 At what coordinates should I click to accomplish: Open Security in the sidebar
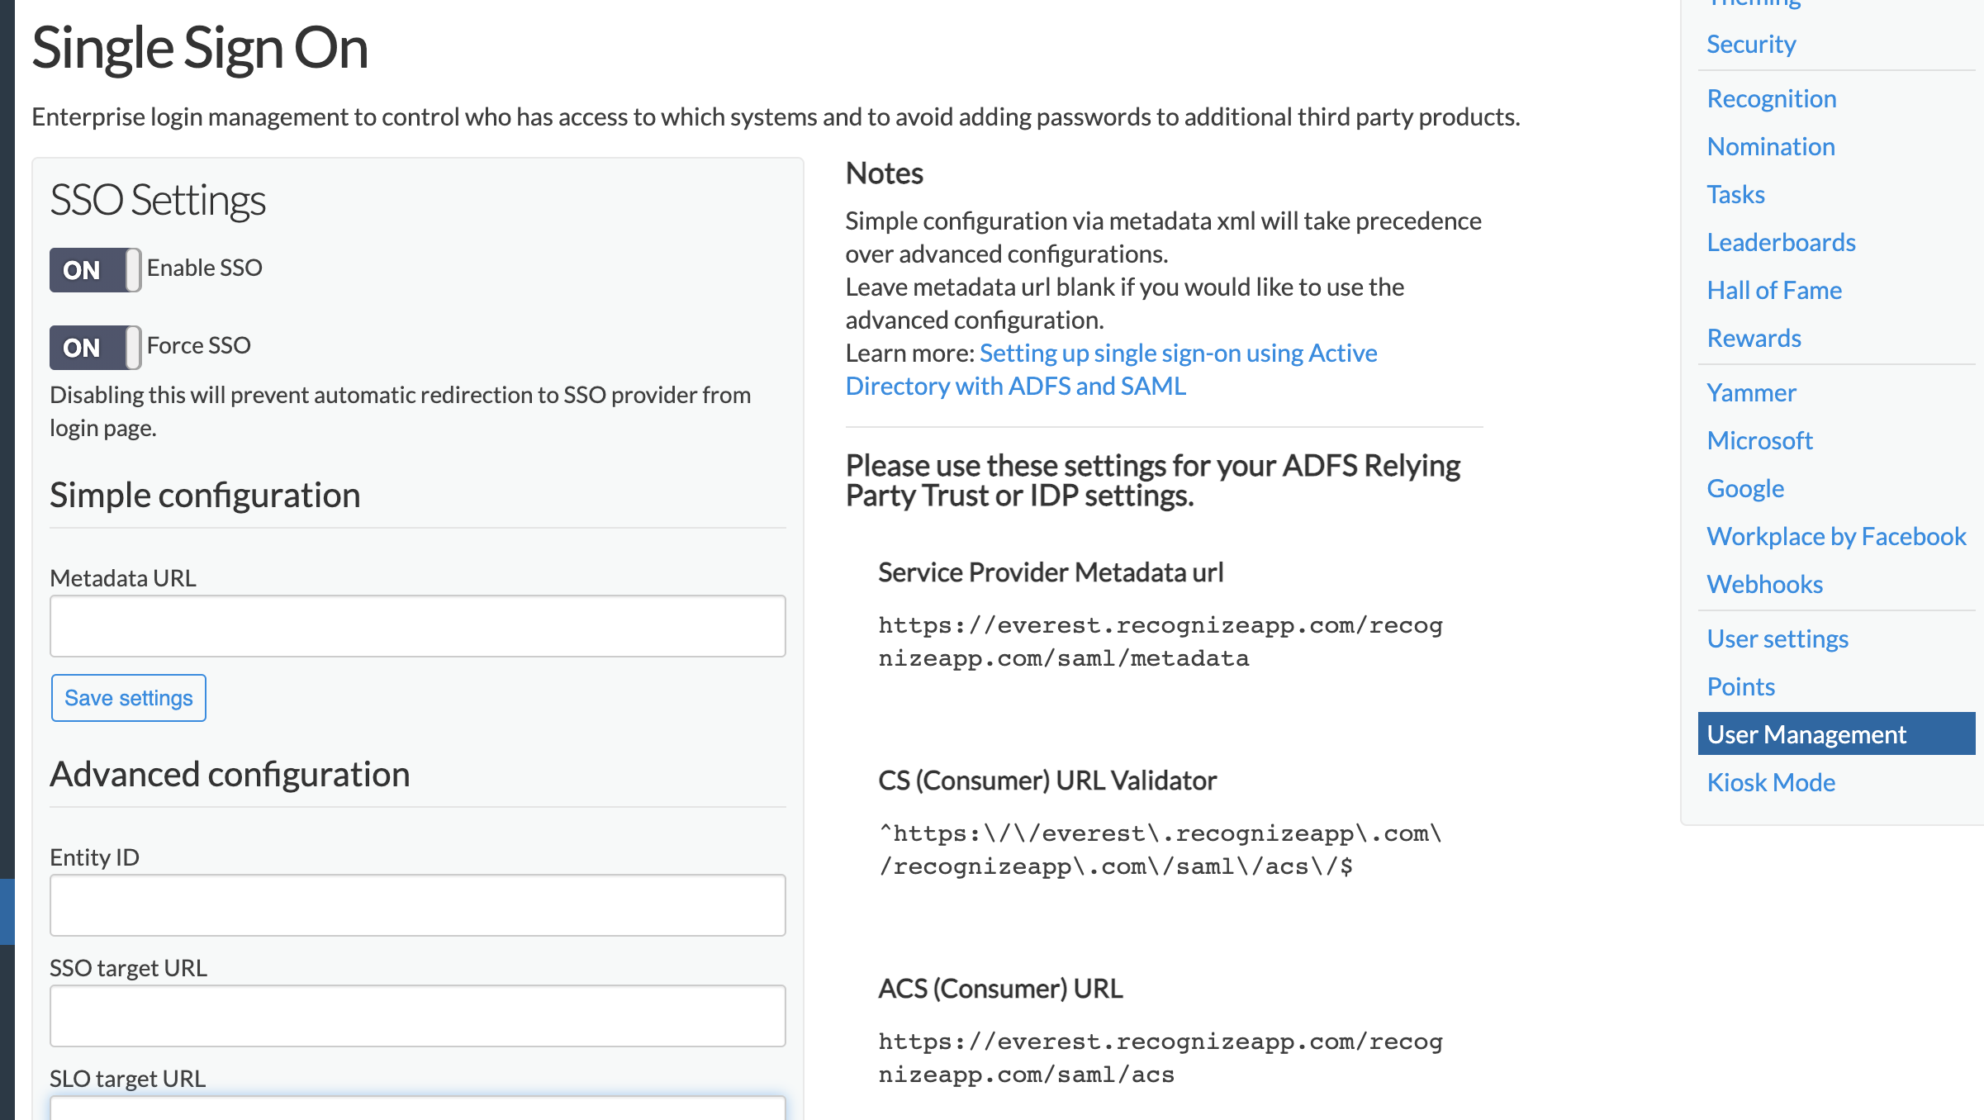pos(1751,44)
